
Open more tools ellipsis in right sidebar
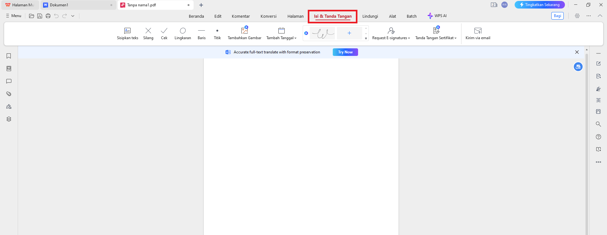pyautogui.click(x=598, y=162)
